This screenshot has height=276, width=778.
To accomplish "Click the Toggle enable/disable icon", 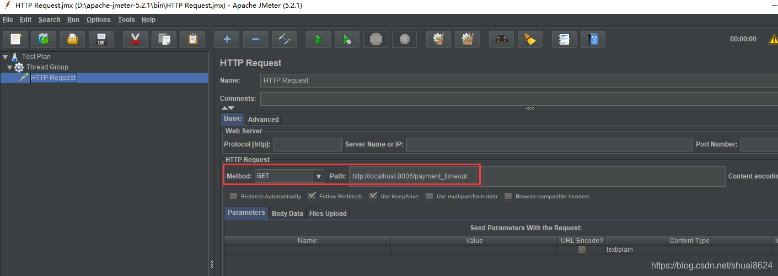I will tap(284, 39).
